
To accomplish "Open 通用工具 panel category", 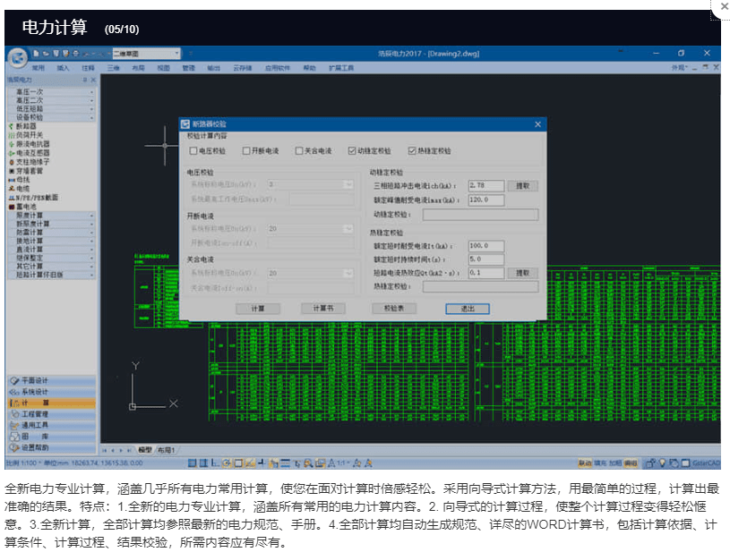I will pos(52,425).
